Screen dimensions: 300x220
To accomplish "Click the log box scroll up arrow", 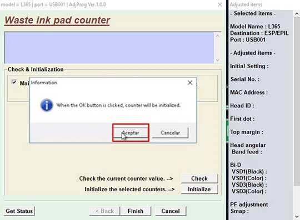I will 218,35.
